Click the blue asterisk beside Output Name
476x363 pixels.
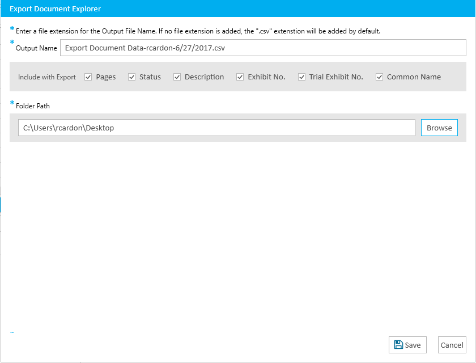coord(12,44)
